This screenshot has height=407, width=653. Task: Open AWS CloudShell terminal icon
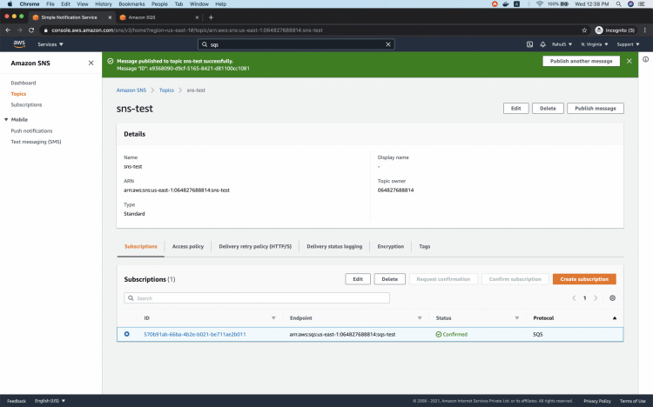pos(529,44)
